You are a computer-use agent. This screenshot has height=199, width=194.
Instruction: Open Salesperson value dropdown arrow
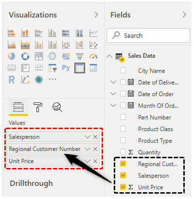pyautogui.click(x=88, y=137)
